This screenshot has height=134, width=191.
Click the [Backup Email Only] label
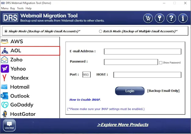click(163, 91)
